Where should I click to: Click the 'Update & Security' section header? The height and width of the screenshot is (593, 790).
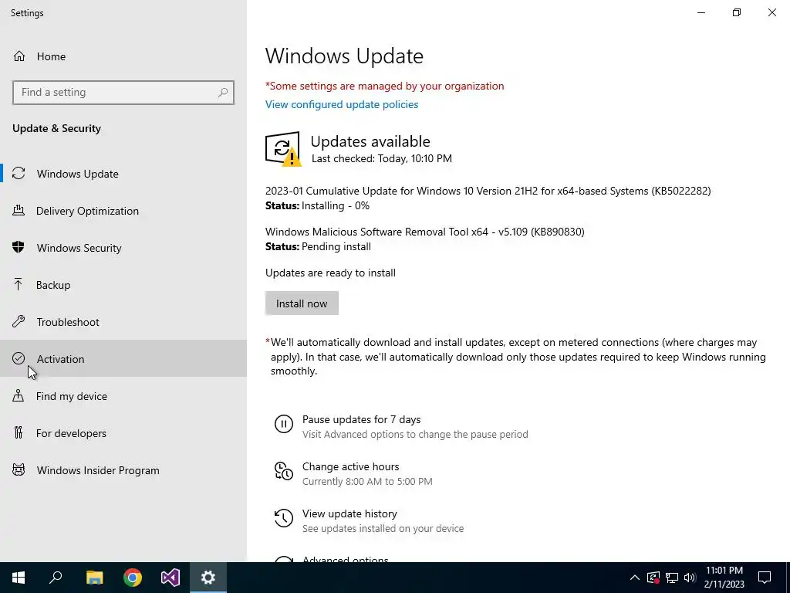point(56,128)
